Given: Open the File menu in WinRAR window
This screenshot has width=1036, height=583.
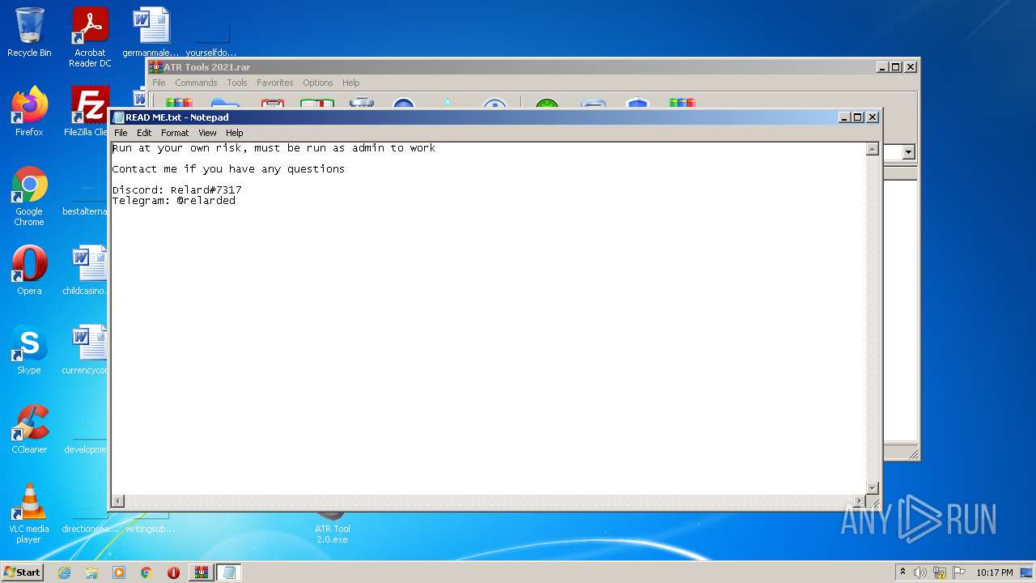Looking at the screenshot, I should click(x=159, y=83).
